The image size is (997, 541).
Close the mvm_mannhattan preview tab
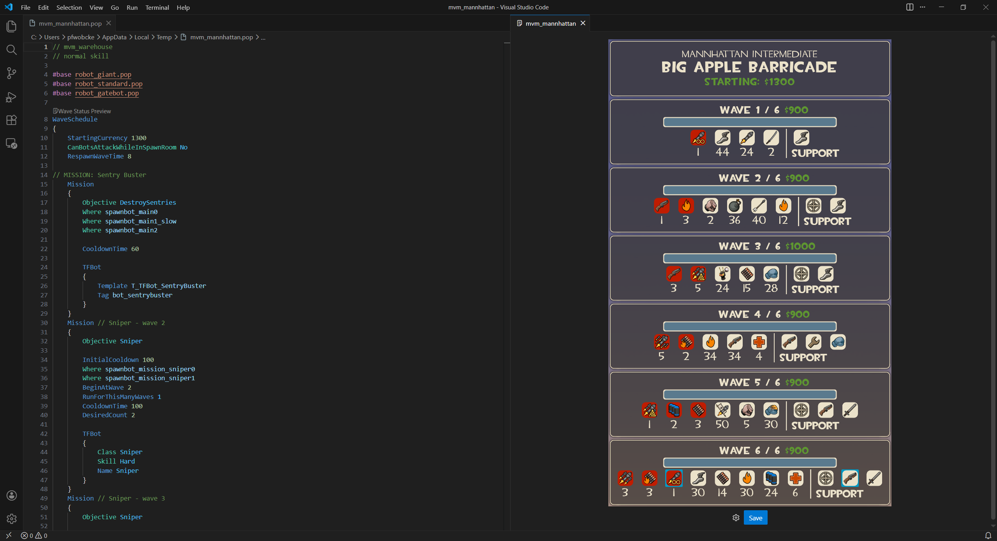click(583, 23)
